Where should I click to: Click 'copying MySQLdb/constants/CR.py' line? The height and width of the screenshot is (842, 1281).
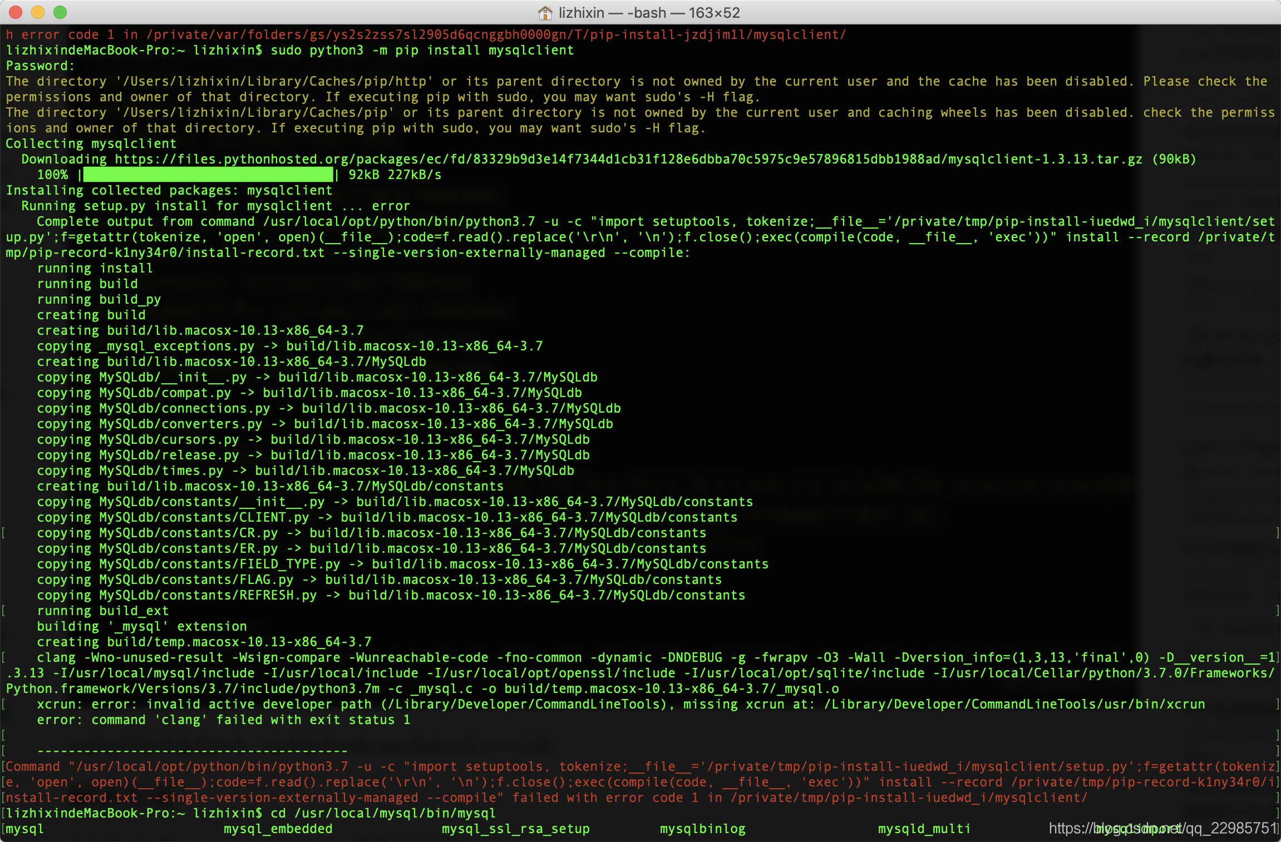372,533
